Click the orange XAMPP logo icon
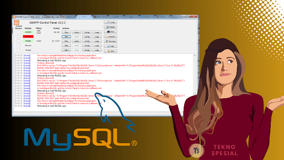Screen dimensions: 284x160 click(17, 23)
